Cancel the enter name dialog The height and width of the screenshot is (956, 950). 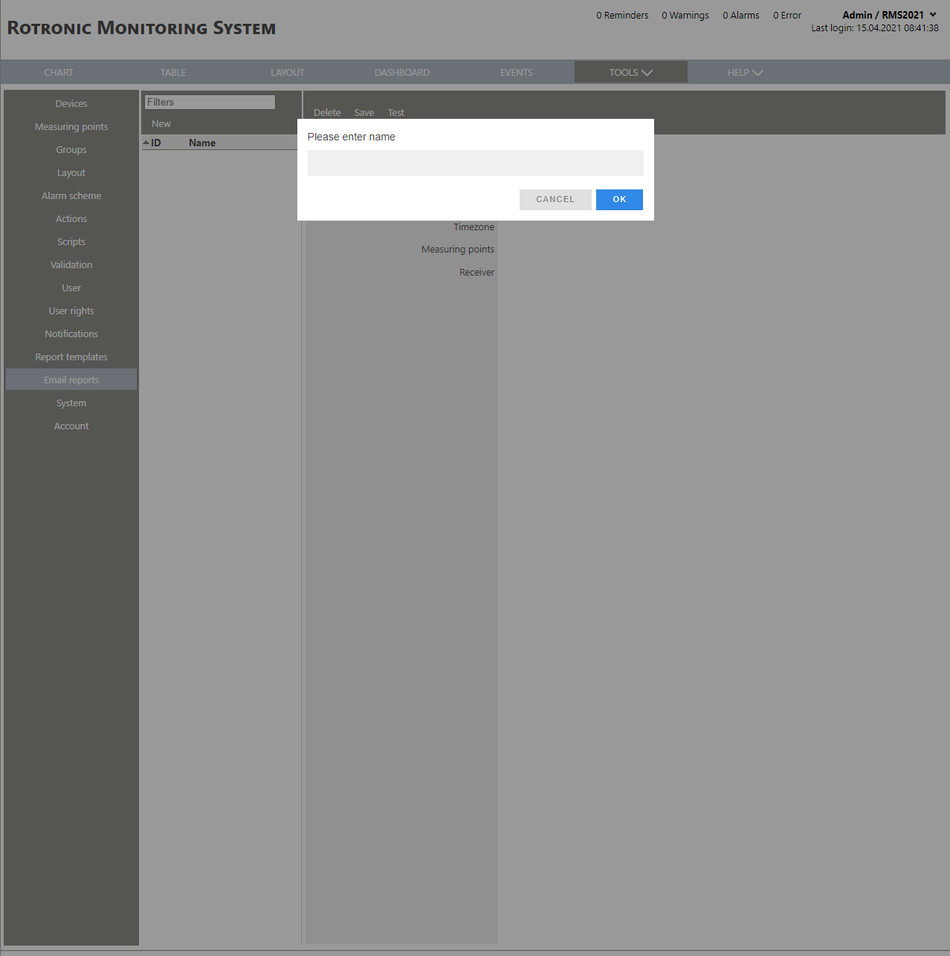click(555, 199)
